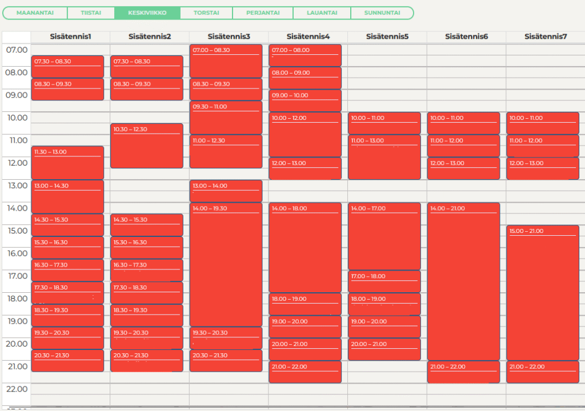Screen dimensions: 585x411
Task: Click the active Keskiviikko tab
Action: 147,13
